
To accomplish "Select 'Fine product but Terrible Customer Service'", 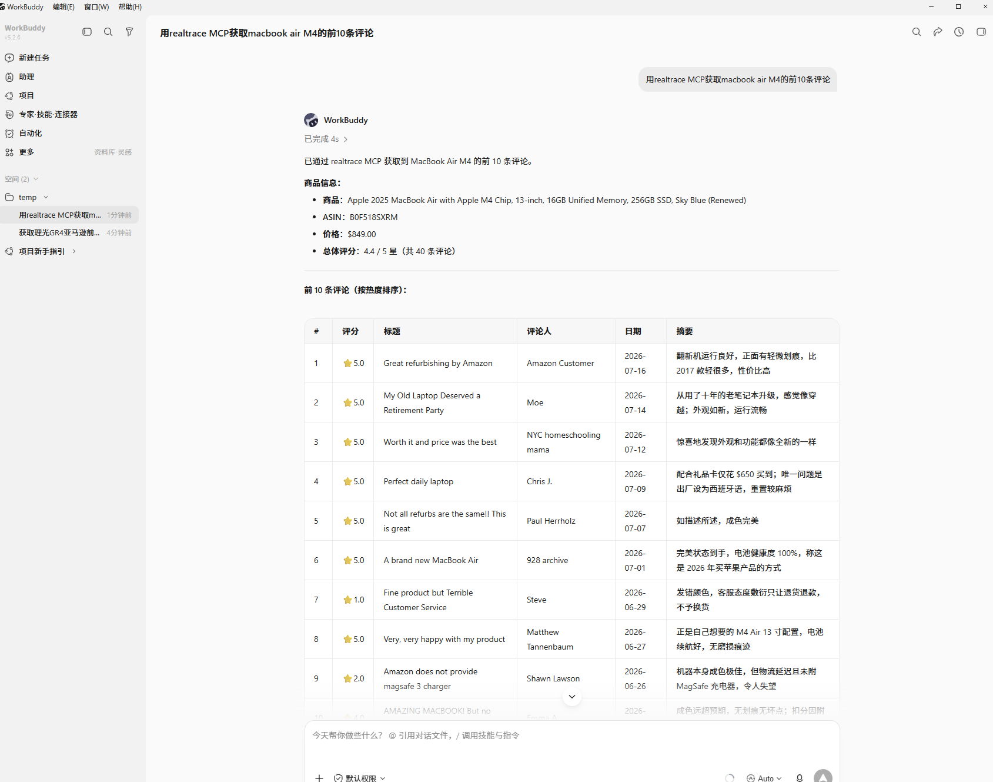I will 428,600.
